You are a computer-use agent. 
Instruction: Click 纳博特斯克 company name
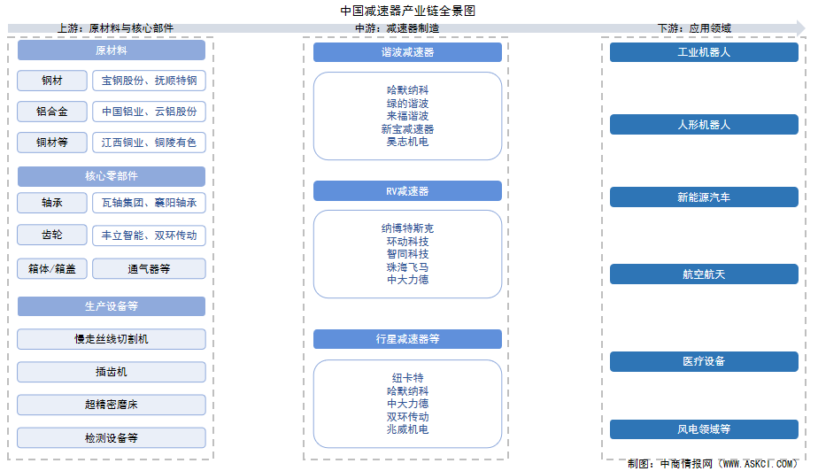pyautogui.click(x=407, y=228)
